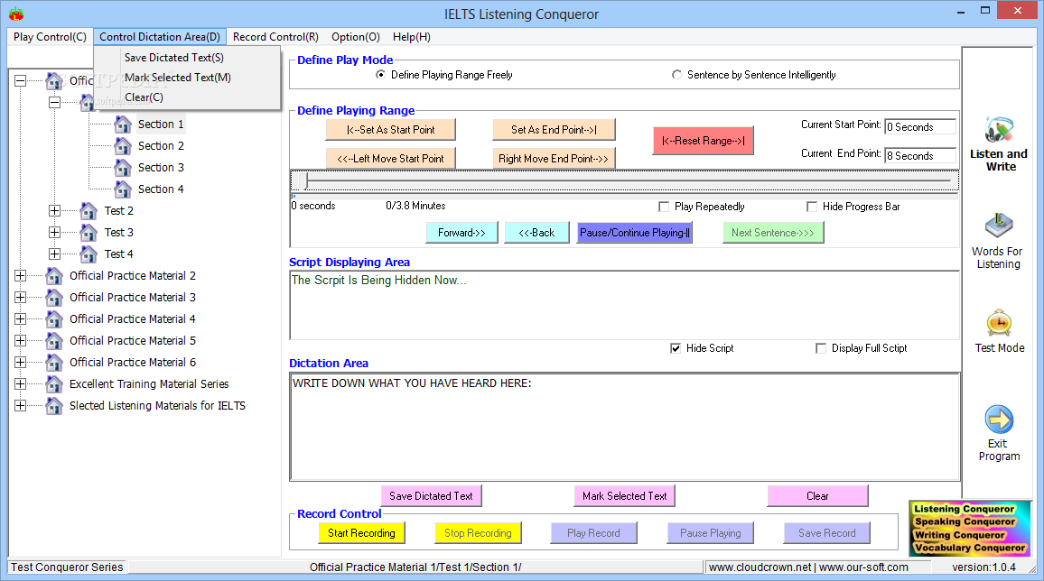Viewport: 1044px width, 581px height.
Task: Enable the Play Repeatedly checkbox
Action: click(664, 207)
